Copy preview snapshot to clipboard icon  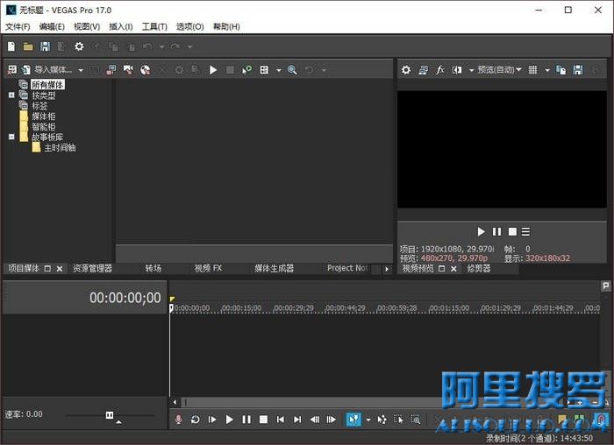560,69
